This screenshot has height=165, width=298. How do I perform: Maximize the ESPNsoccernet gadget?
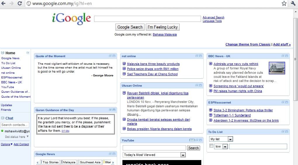click(x=287, y=102)
